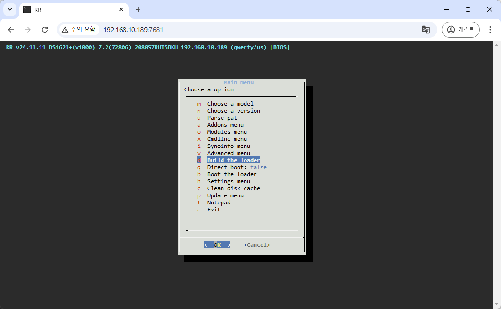Click the browser forward arrow
Screen dimensions: 501x309
tap(28, 30)
